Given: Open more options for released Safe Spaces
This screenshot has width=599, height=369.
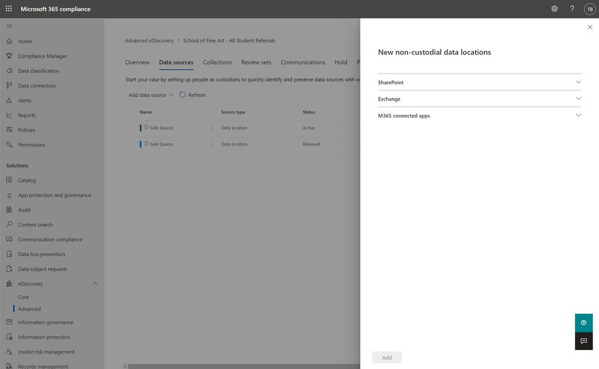Looking at the screenshot, I should point(212,145).
